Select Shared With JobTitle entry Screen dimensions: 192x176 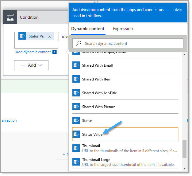[125, 93]
